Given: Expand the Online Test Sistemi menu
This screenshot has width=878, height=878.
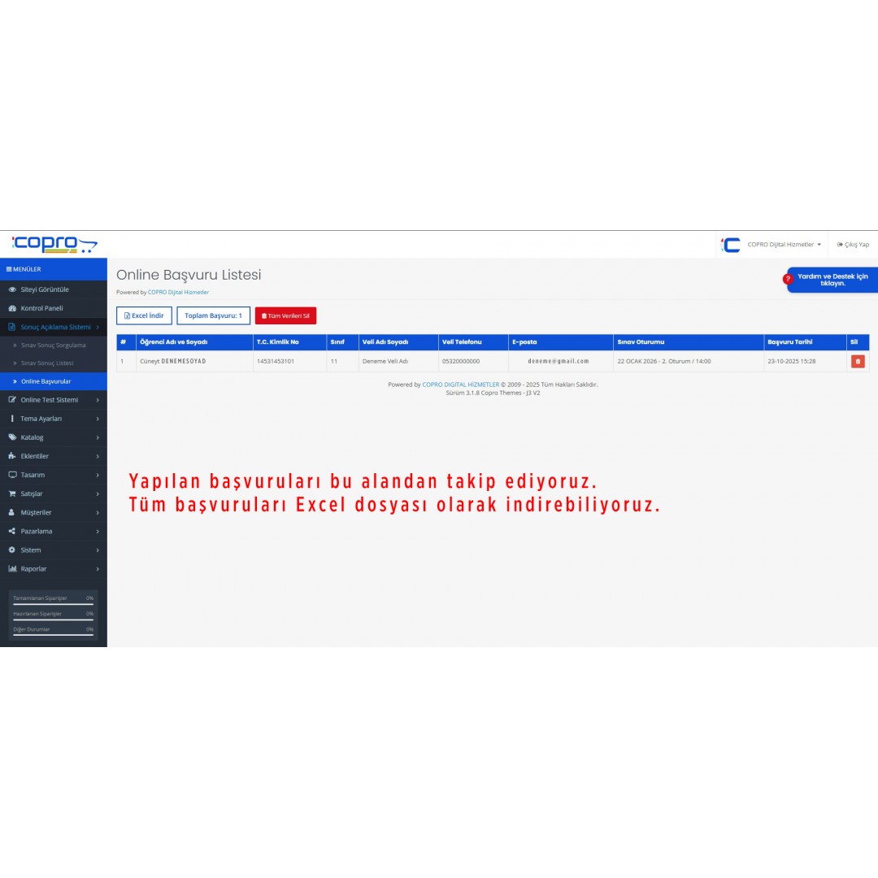Looking at the screenshot, I should (54, 400).
